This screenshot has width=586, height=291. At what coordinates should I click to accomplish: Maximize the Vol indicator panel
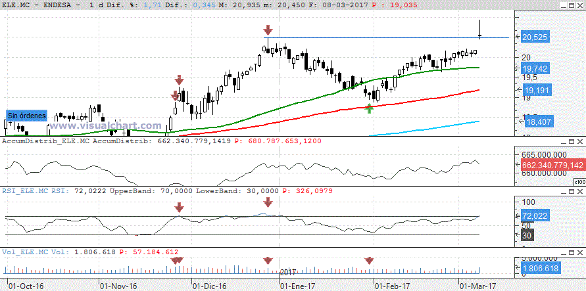tap(571, 252)
